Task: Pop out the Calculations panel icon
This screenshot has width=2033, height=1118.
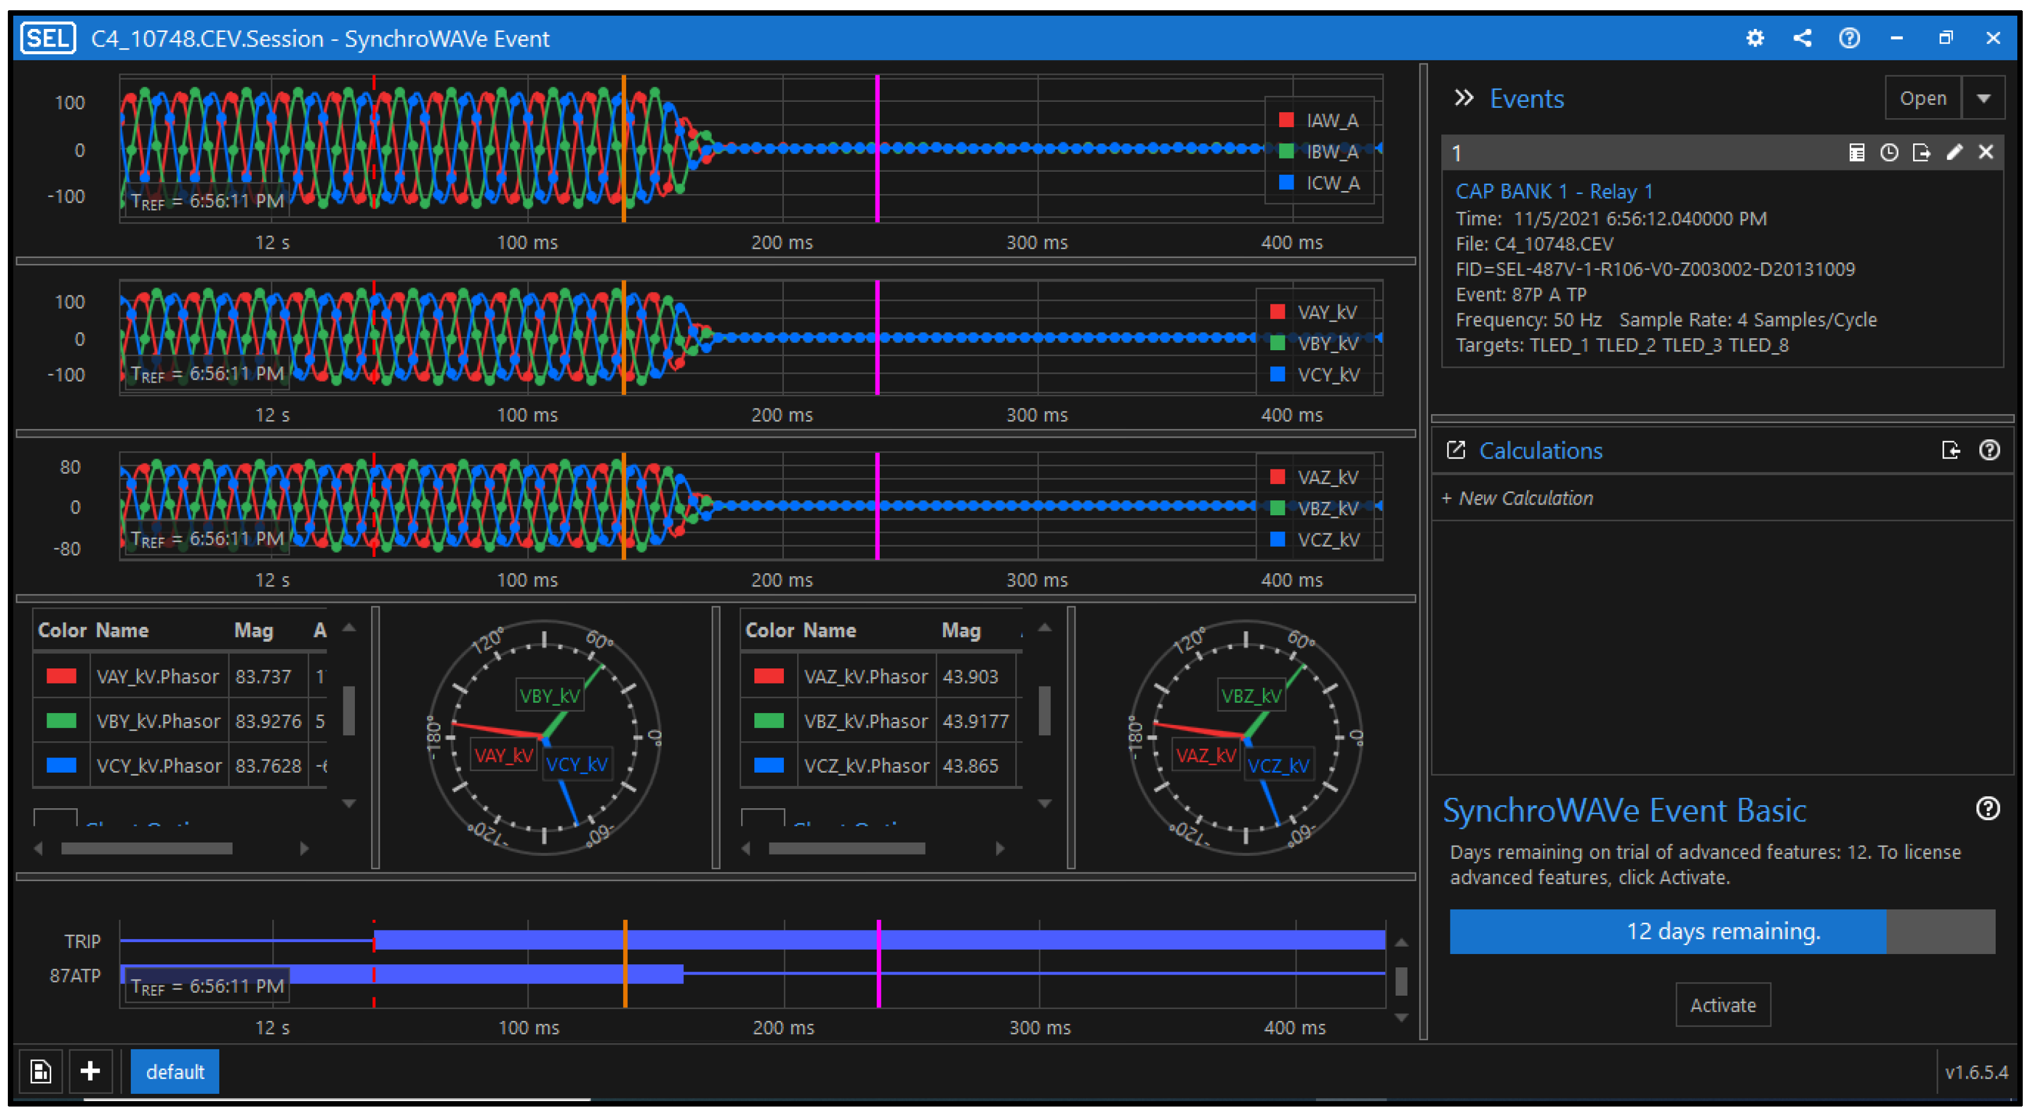Action: point(1455,450)
